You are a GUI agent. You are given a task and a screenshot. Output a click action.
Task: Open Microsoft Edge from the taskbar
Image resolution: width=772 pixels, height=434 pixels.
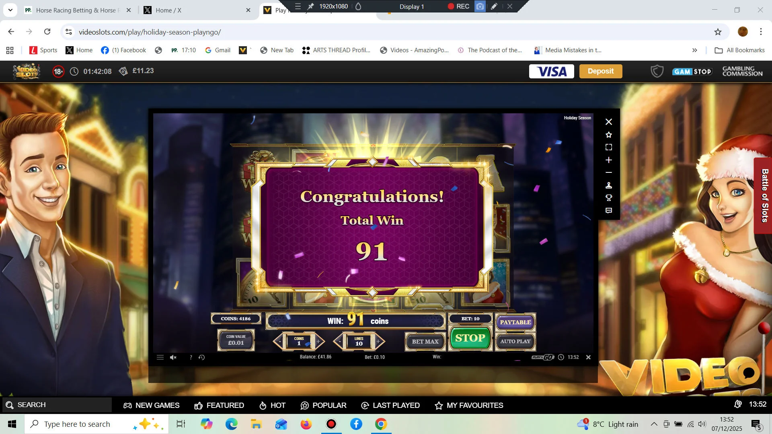pos(231,424)
